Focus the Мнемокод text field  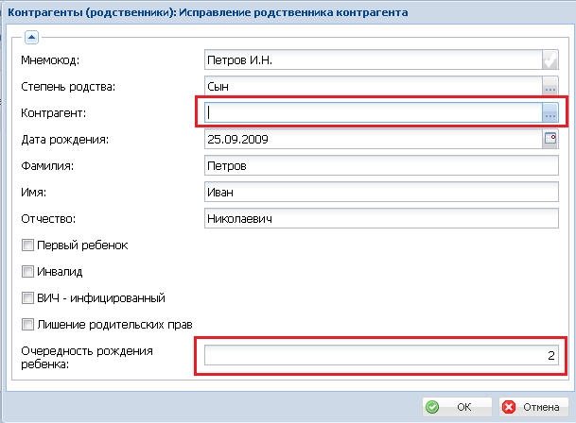[371, 60]
